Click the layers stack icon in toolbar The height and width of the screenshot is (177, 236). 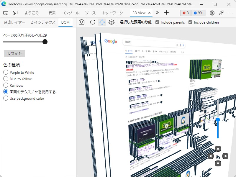[112, 22]
